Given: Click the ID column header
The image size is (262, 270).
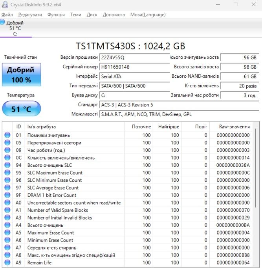Looking at the screenshot, I should click(x=18, y=127).
